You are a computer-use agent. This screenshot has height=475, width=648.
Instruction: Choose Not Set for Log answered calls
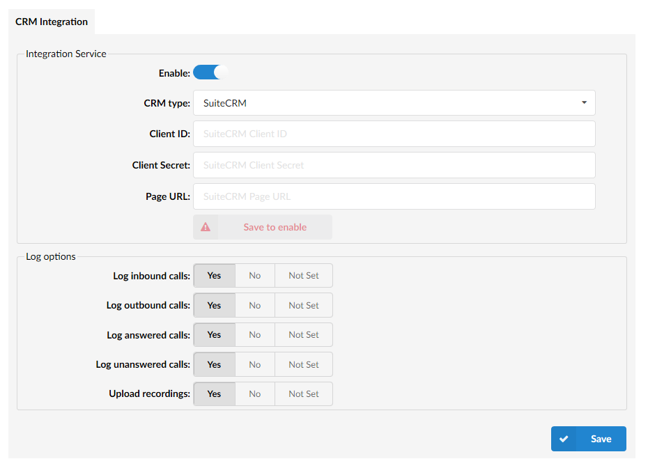click(x=304, y=335)
